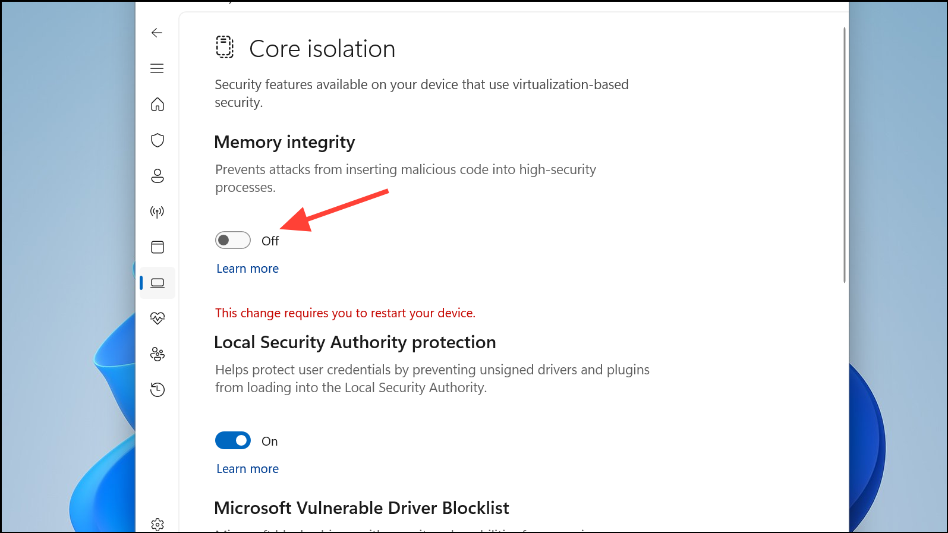Viewport: 948px width, 533px height.
Task: Open the hamburger navigation menu
Action: tap(157, 68)
